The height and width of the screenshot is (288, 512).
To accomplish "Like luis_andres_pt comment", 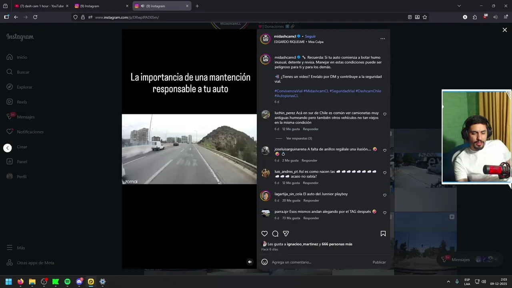I will point(385,173).
